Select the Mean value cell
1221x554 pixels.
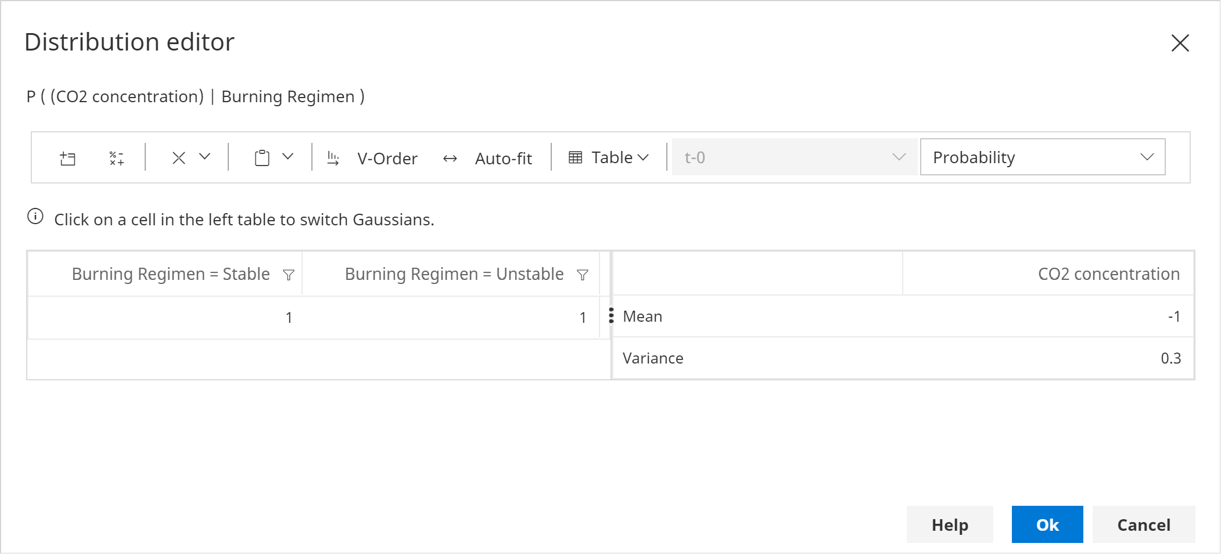coord(1048,316)
